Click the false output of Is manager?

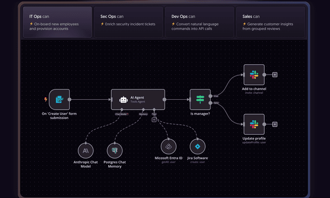(x=210, y=103)
